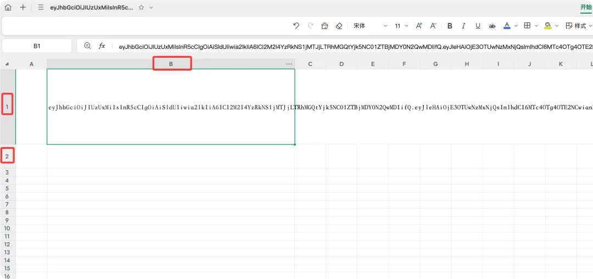Viewport: 593px width, 279px height.
Task: Expand the borders dropdown arrow
Action: (536, 26)
